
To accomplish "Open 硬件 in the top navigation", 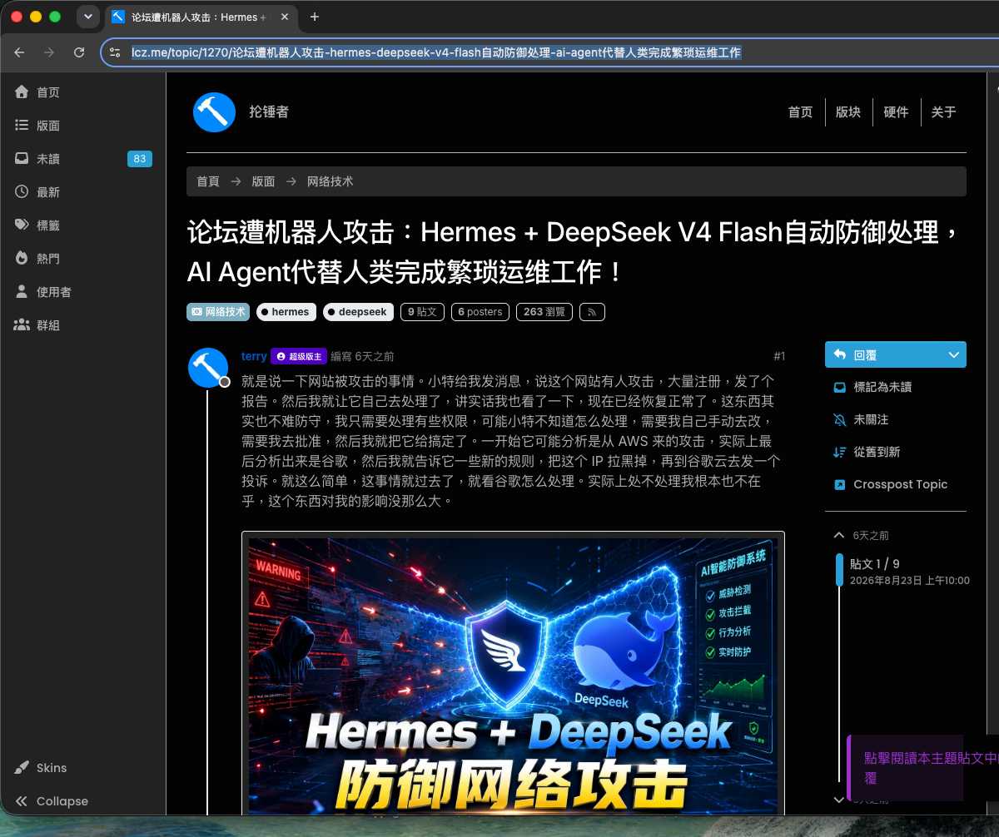I will 896,112.
